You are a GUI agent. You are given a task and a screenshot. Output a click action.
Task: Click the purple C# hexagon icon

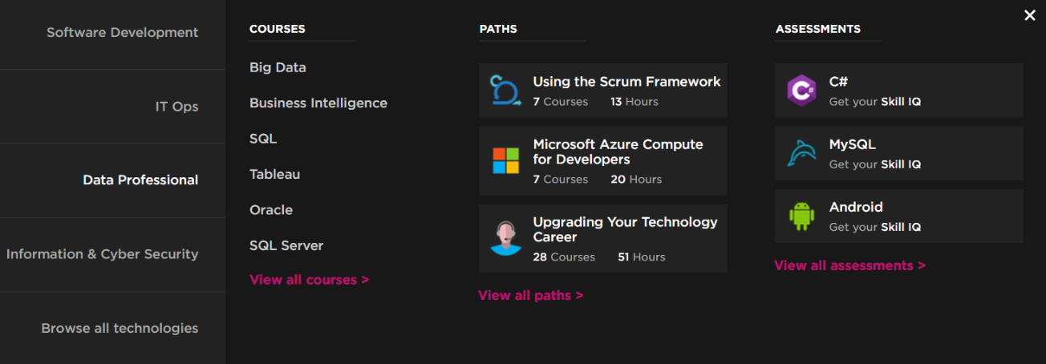[x=801, y=91]
